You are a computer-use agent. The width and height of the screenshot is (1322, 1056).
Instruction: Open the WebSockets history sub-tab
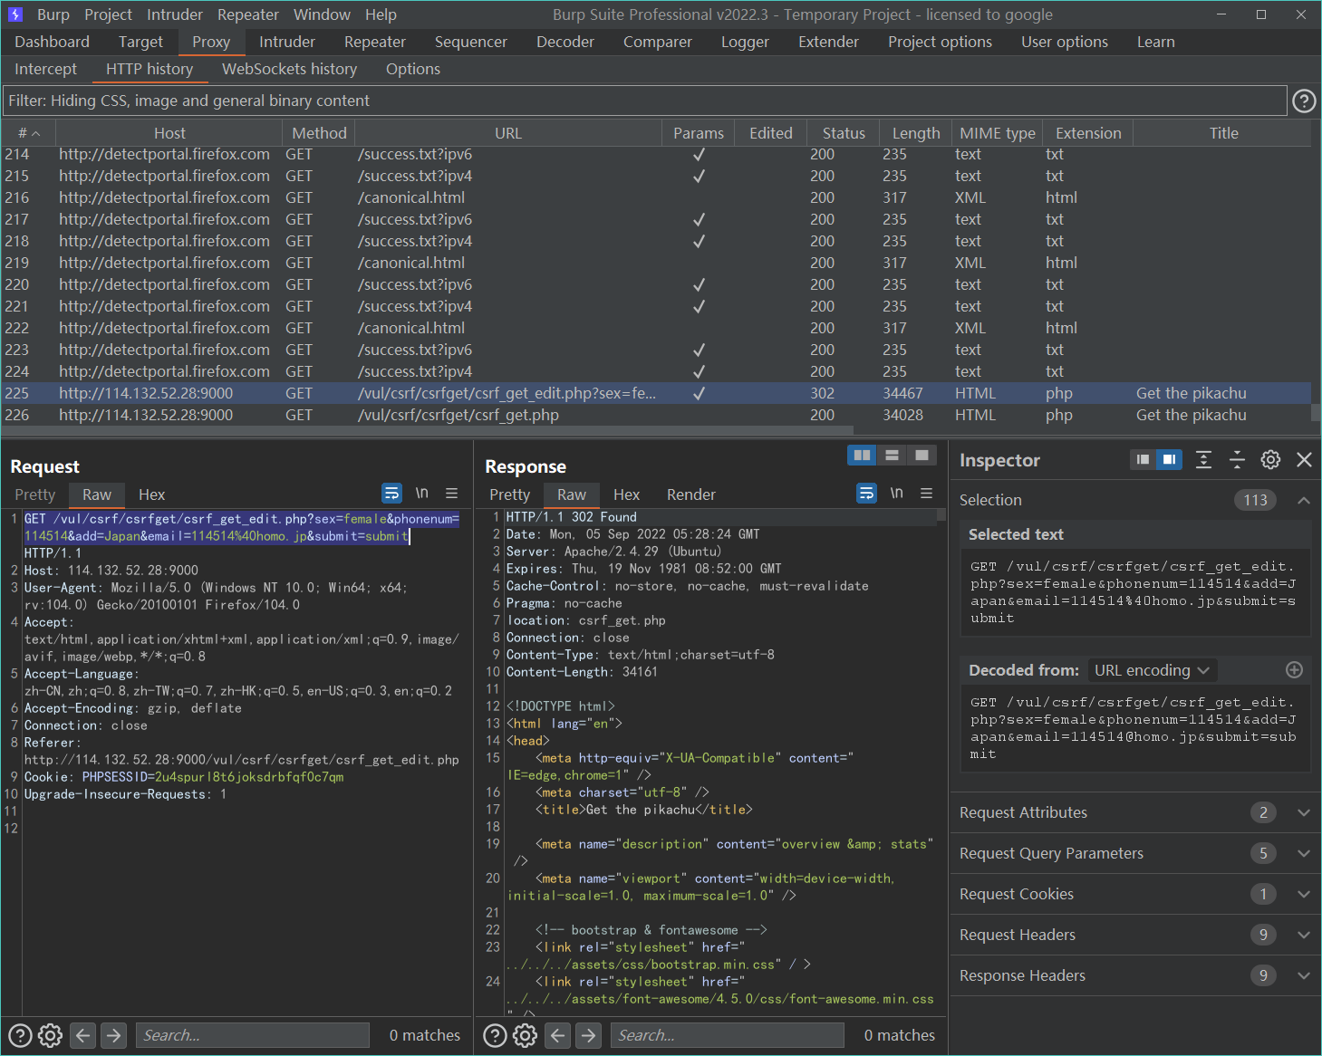coord(289,69)
